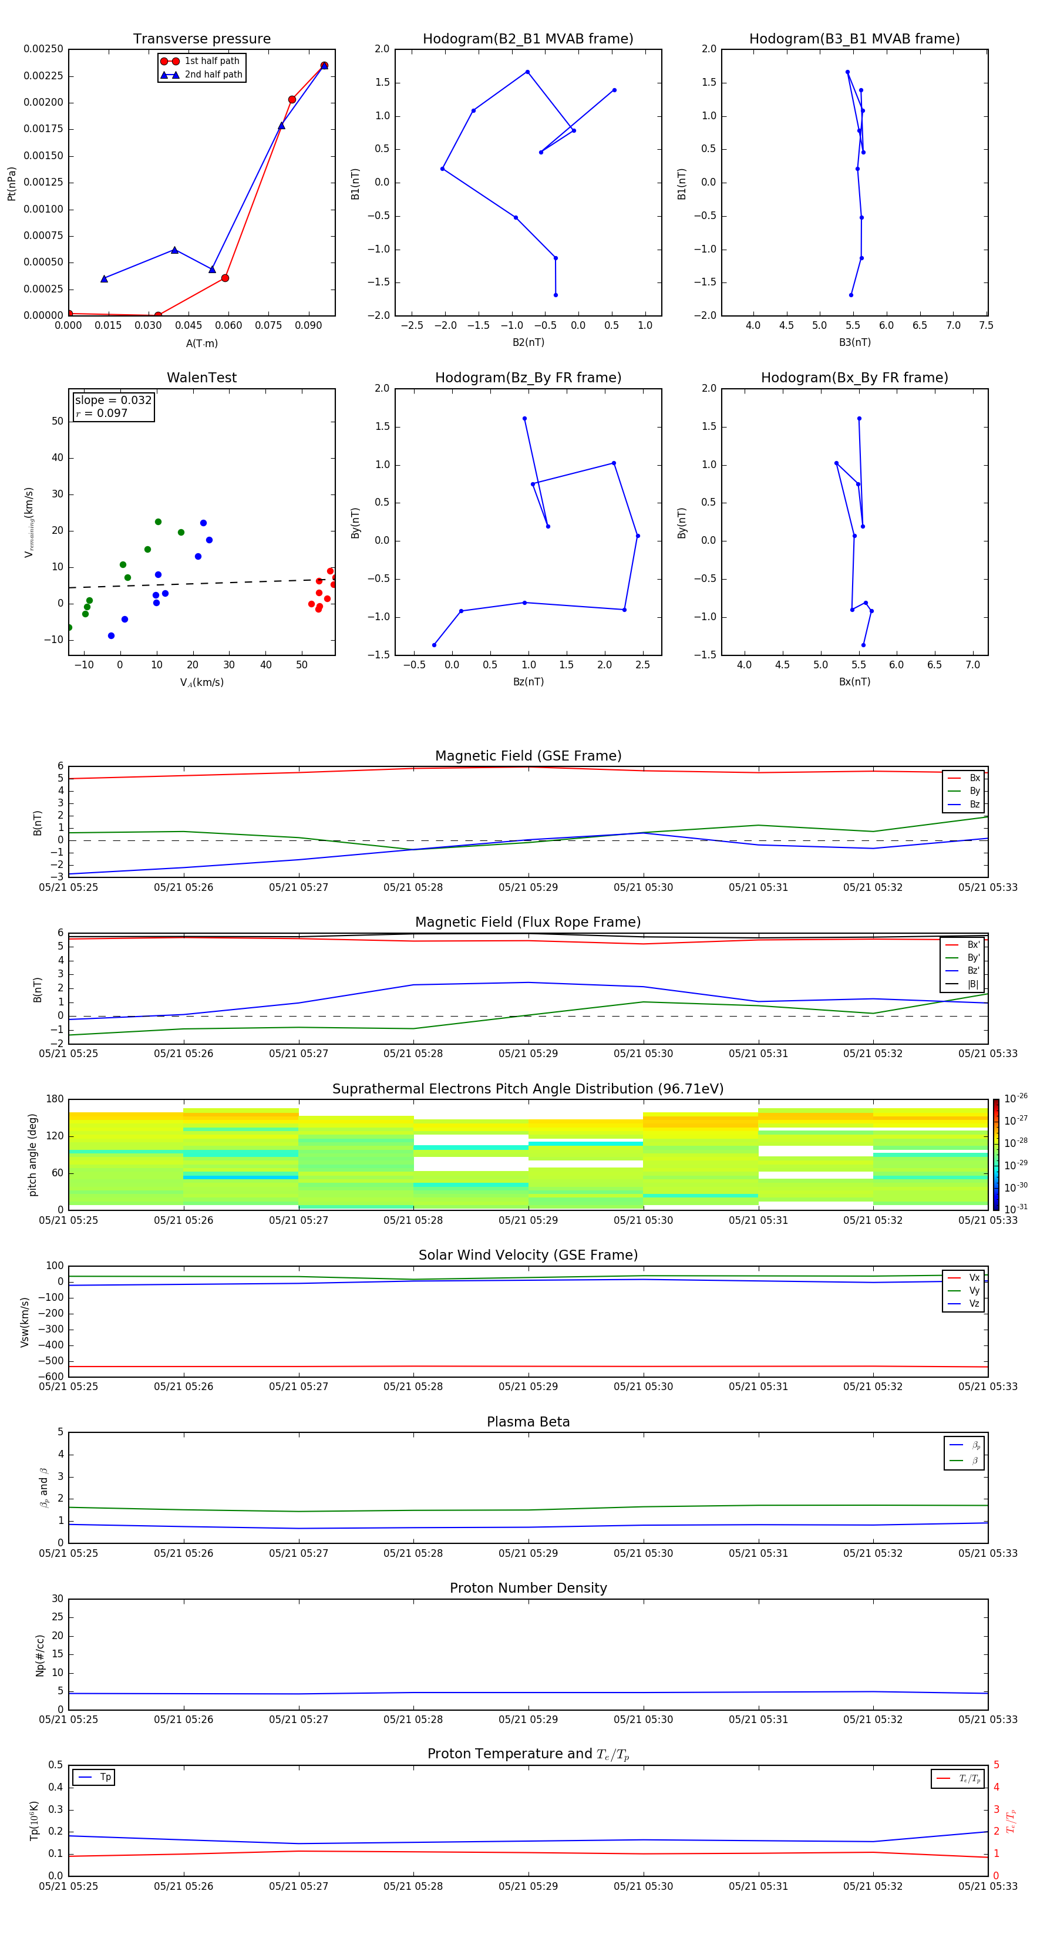Image resolution: width=1057 pixels, height=1938 pixels.
Task: Click the Plasma Beta plot title
Action: point(527,1422)
